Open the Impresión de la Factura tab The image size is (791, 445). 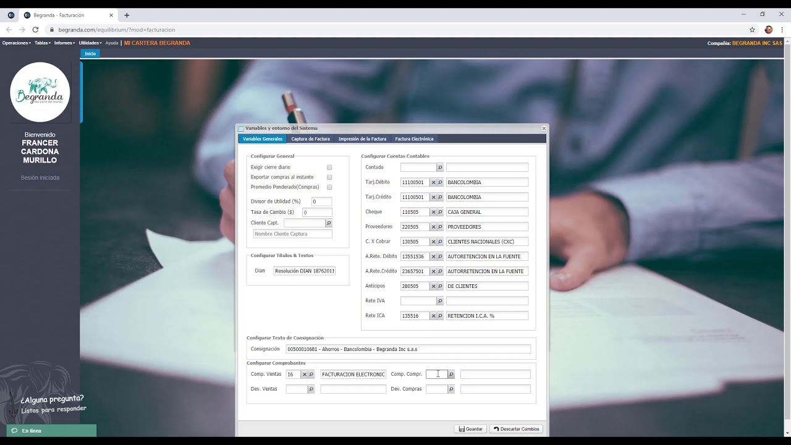[362, 139]
